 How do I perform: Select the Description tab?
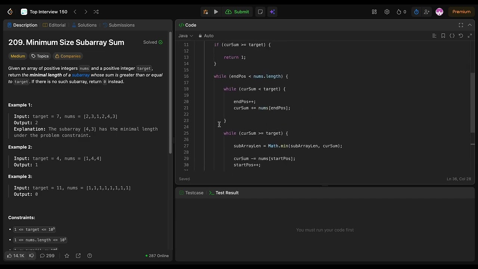click(22, 25)
